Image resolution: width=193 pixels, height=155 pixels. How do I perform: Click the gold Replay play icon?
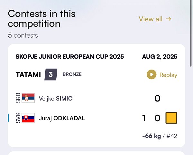152,74
